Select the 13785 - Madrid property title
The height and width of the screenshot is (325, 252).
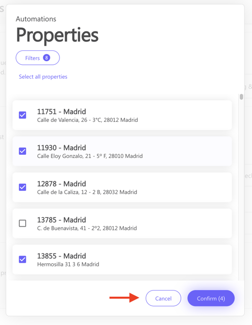(x=62, y=220)
